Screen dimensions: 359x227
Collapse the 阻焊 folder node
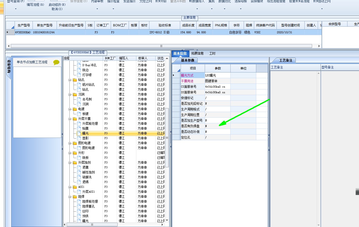(x=70, y=197)
